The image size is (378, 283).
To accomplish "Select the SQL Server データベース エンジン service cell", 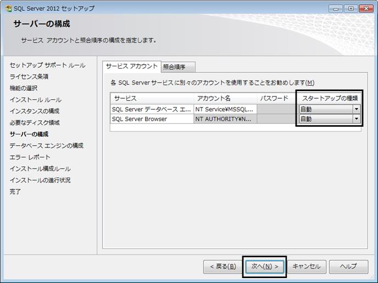I will (x=152, y=109).
